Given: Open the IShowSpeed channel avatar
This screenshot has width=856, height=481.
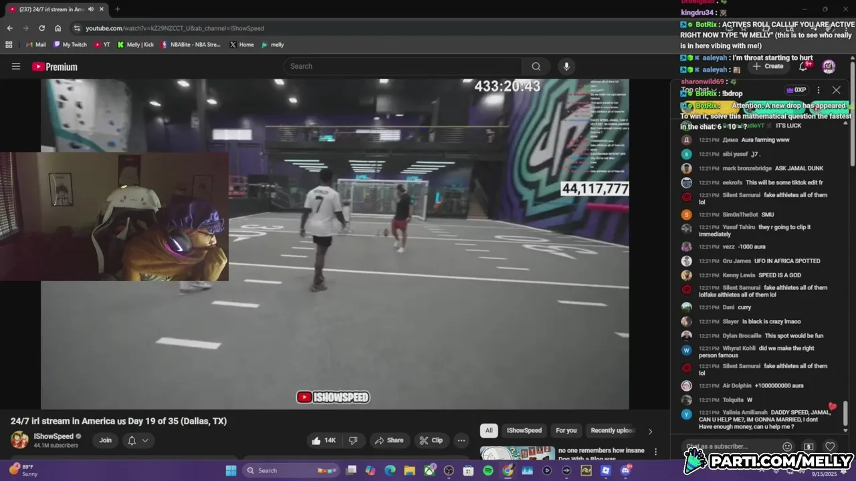Looking at the screenshot, I should point(19,440).
